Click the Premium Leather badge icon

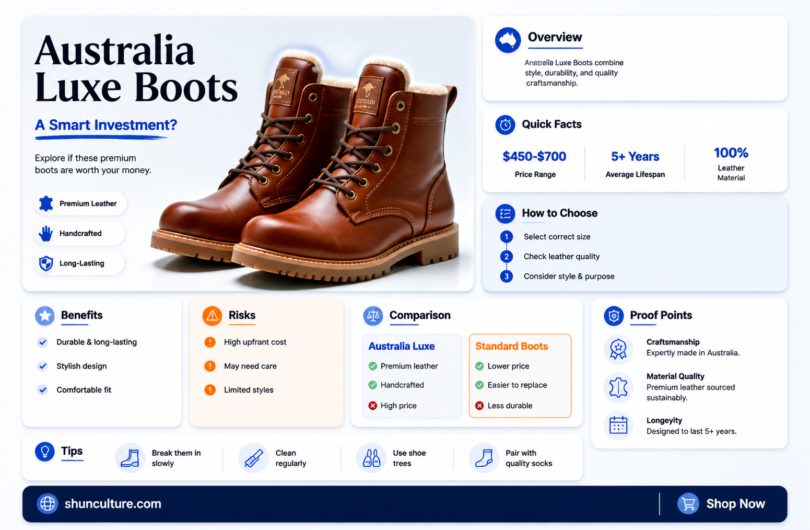click(46, 204)
